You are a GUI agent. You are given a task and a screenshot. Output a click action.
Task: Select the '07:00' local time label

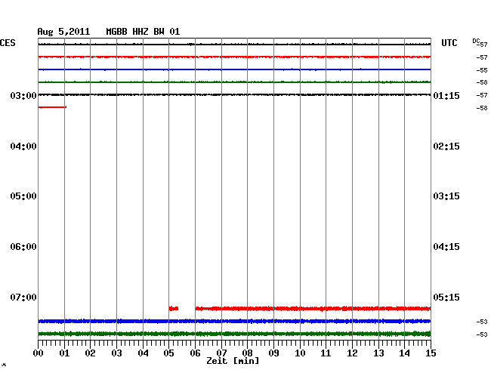point(23,297)
